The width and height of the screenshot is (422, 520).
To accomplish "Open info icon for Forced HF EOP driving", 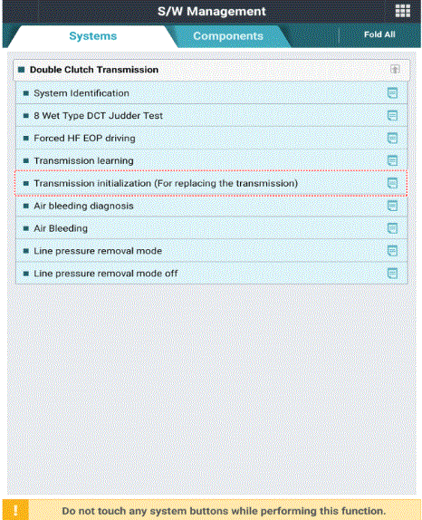I will point(392,139).
